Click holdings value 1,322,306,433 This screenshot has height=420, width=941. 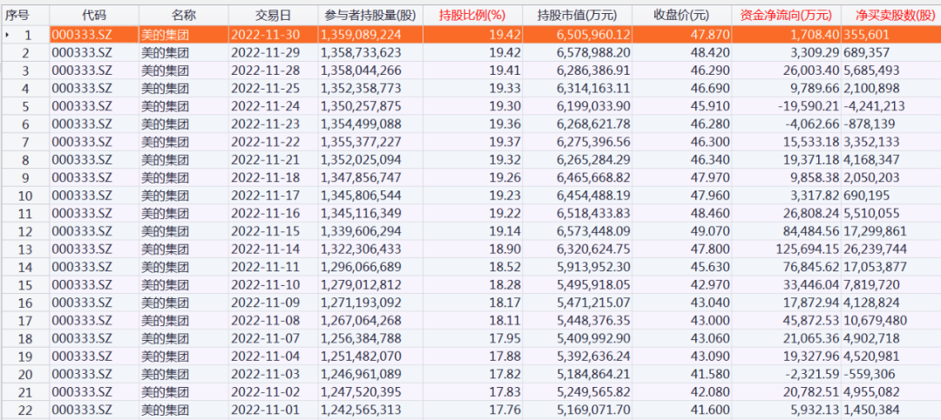pyautogui.click(x=362, y=250)
